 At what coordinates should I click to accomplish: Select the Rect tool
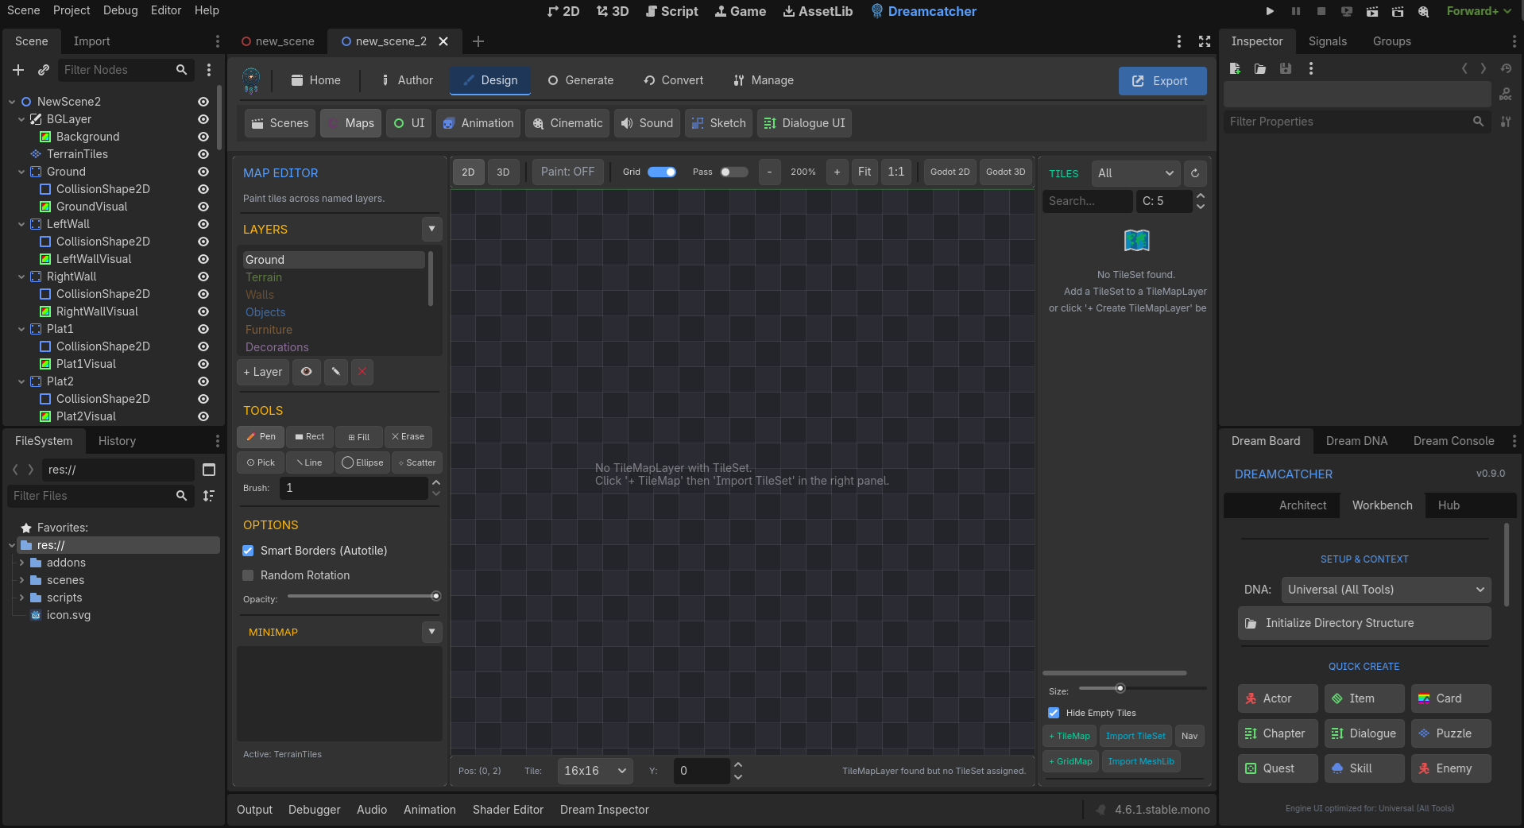310,436
